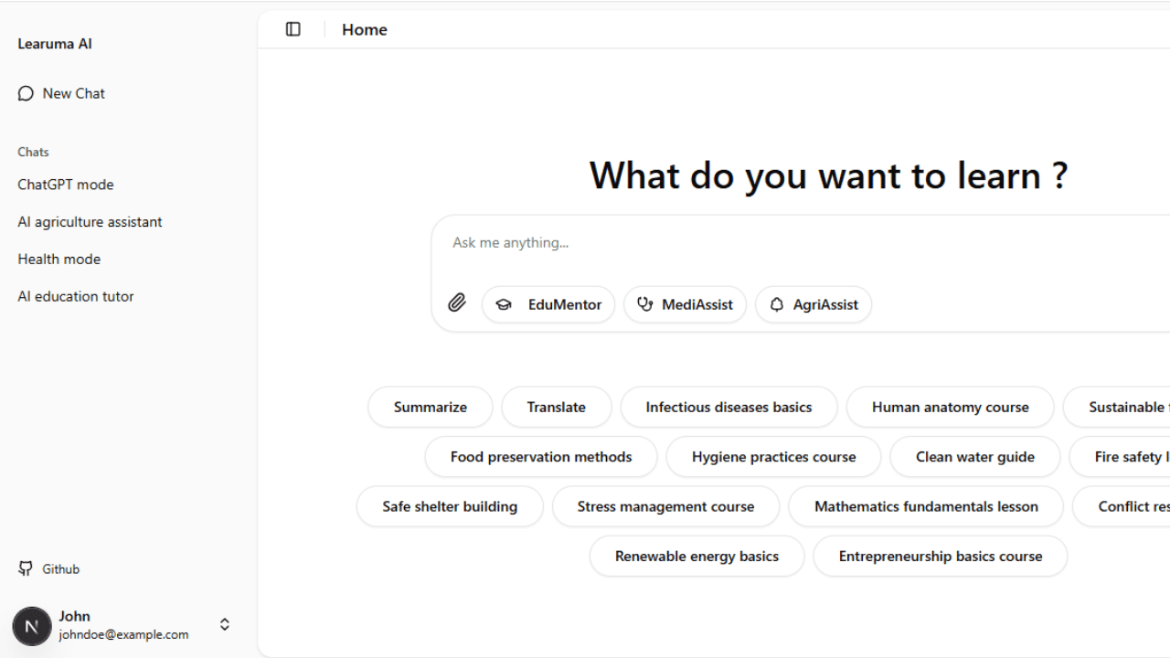Choose the Clean water guide suggestion
The image size is (1170, 658).
(974, 457)
